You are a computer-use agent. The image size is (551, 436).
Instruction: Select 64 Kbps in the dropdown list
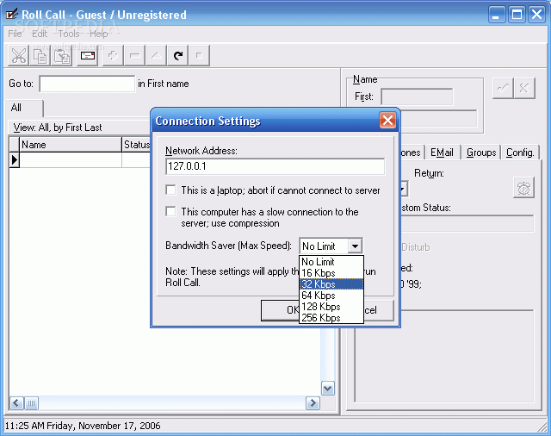point(331,296)
